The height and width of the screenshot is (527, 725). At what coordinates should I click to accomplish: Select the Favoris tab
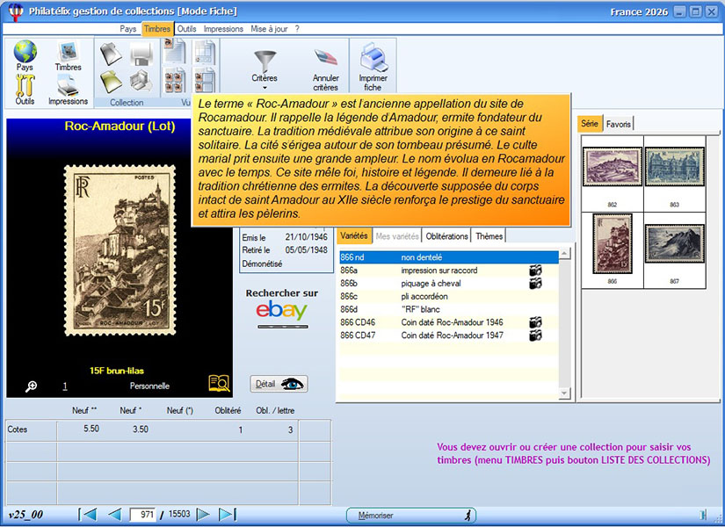(x=619, y=124)
